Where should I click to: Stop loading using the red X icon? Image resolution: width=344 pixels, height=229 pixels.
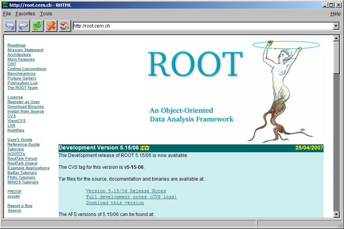click(x=51, y=26)
